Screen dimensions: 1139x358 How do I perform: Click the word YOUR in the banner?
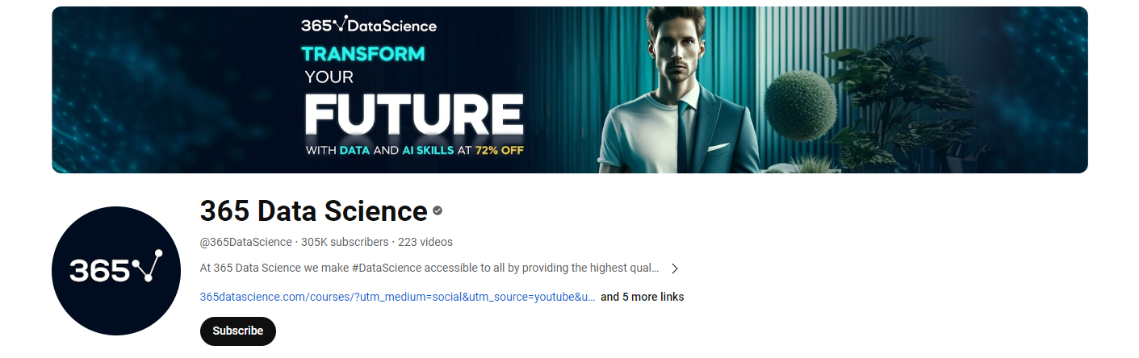[329, 77]
